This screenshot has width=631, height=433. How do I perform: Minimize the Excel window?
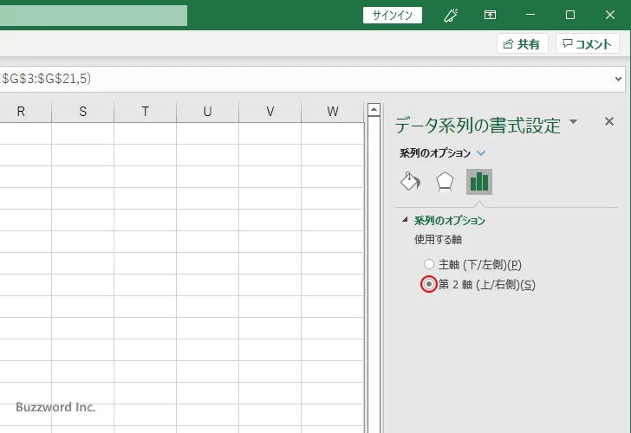click(530, 15)
